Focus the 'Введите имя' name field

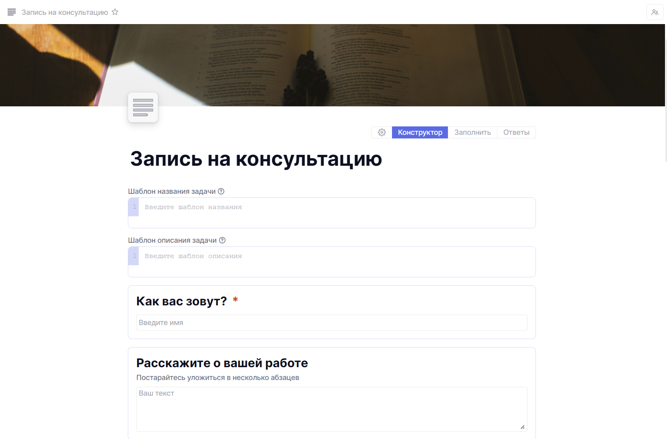[331, 323]
